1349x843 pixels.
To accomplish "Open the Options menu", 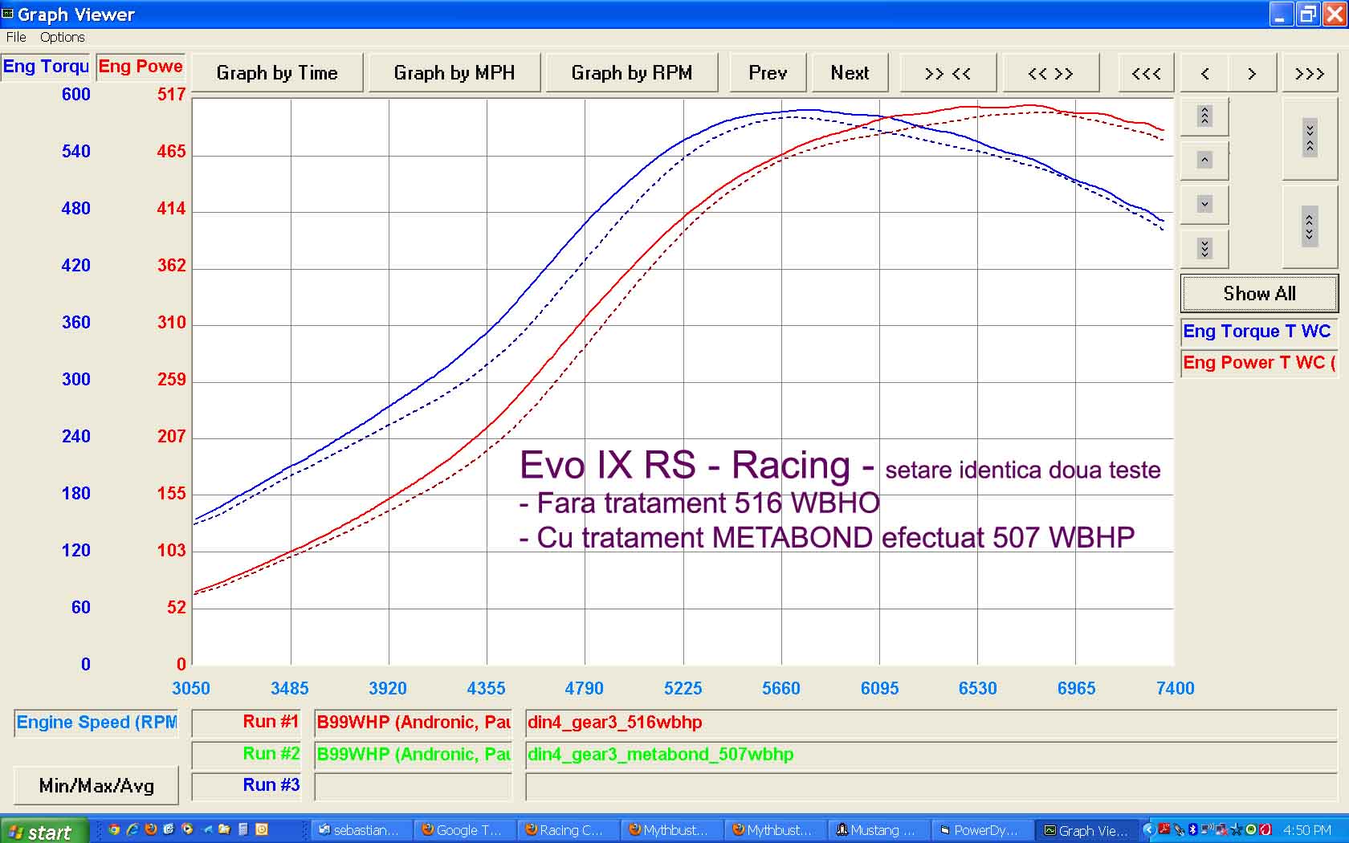I will click(x=63, y=37).
